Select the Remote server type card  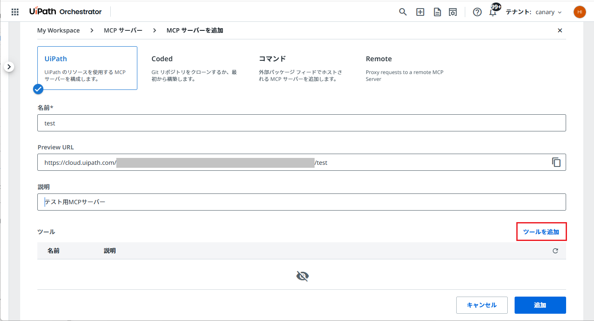point(409,68)
